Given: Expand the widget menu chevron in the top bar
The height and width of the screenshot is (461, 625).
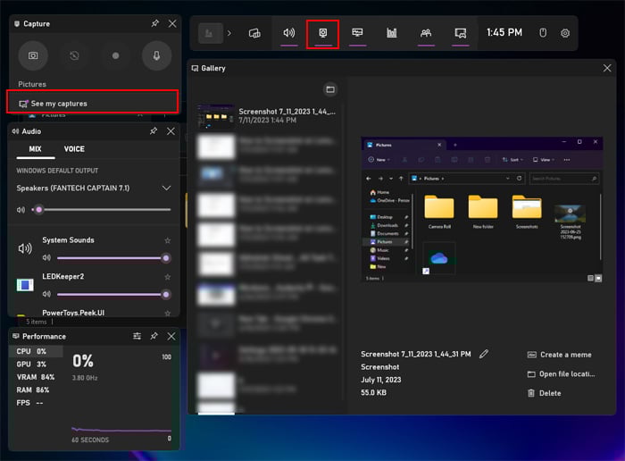Looking at the screenshot, I should point(229,33).
